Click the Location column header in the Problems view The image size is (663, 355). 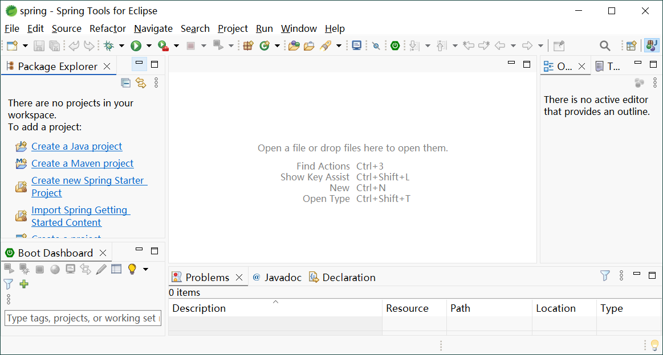pos(564,308)
